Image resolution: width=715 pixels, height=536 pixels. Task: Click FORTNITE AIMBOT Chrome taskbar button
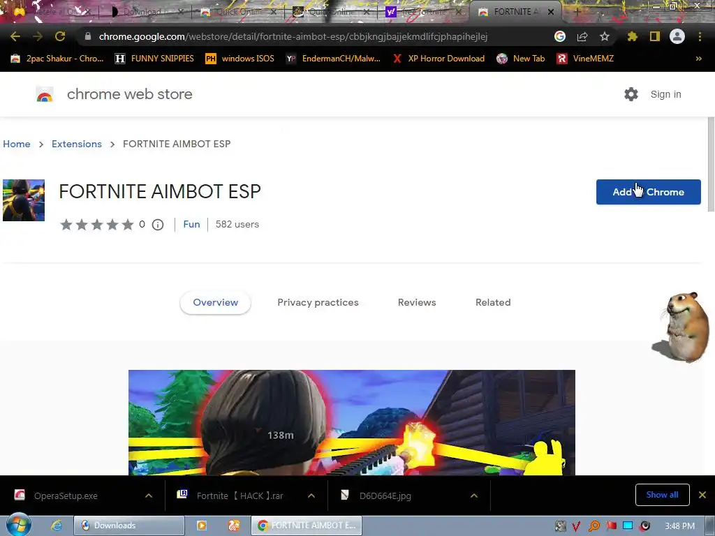tap(307, 526)
